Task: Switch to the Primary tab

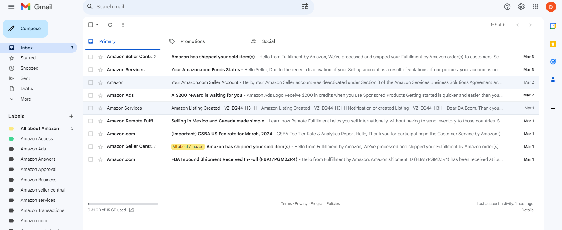Action: point(123,41)
